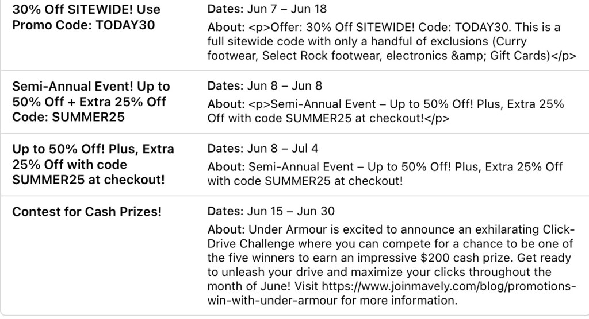This screenshot has height=319, width=589.
Task: Click the 'About:' label in the TODAY30 row
Action: coord(227,28)
